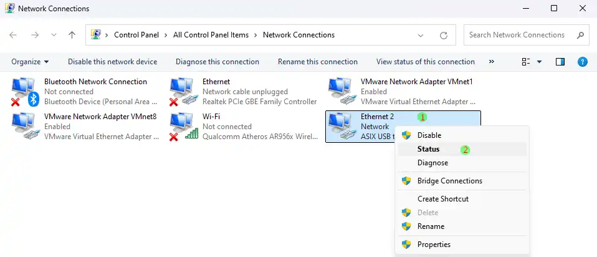The width and height of the screenshot is (597, 257).
Task: Click the VMware Network Adapter VMnet8 icon
Action: click(25, 126)
